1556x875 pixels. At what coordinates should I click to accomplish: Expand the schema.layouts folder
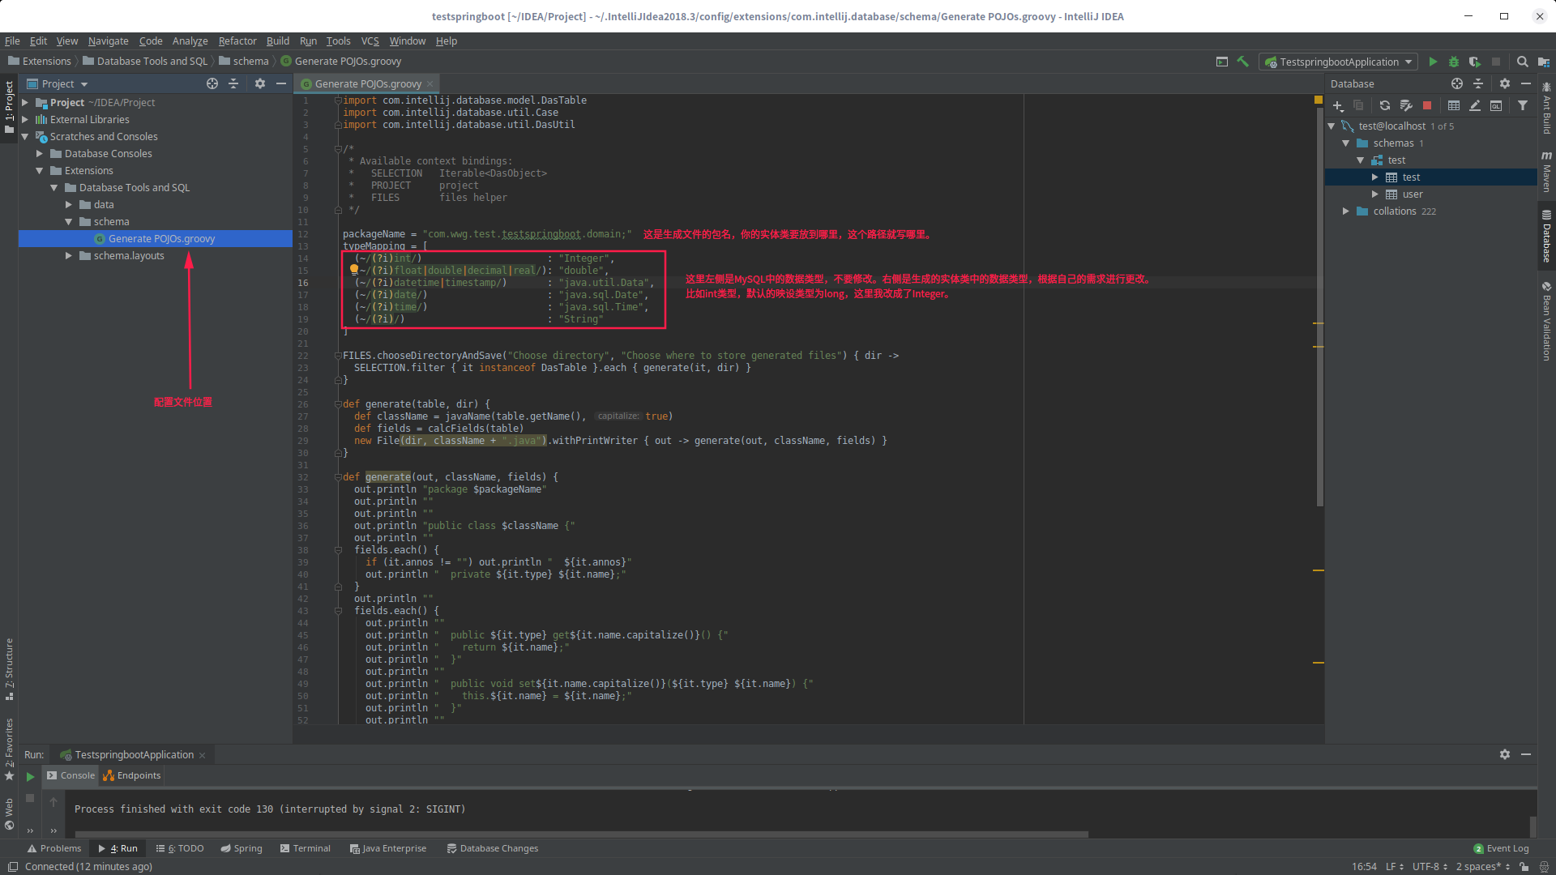tap(69, 256)
